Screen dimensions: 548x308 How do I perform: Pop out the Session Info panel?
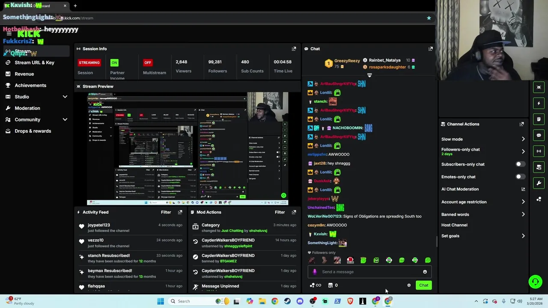point(294,49)
